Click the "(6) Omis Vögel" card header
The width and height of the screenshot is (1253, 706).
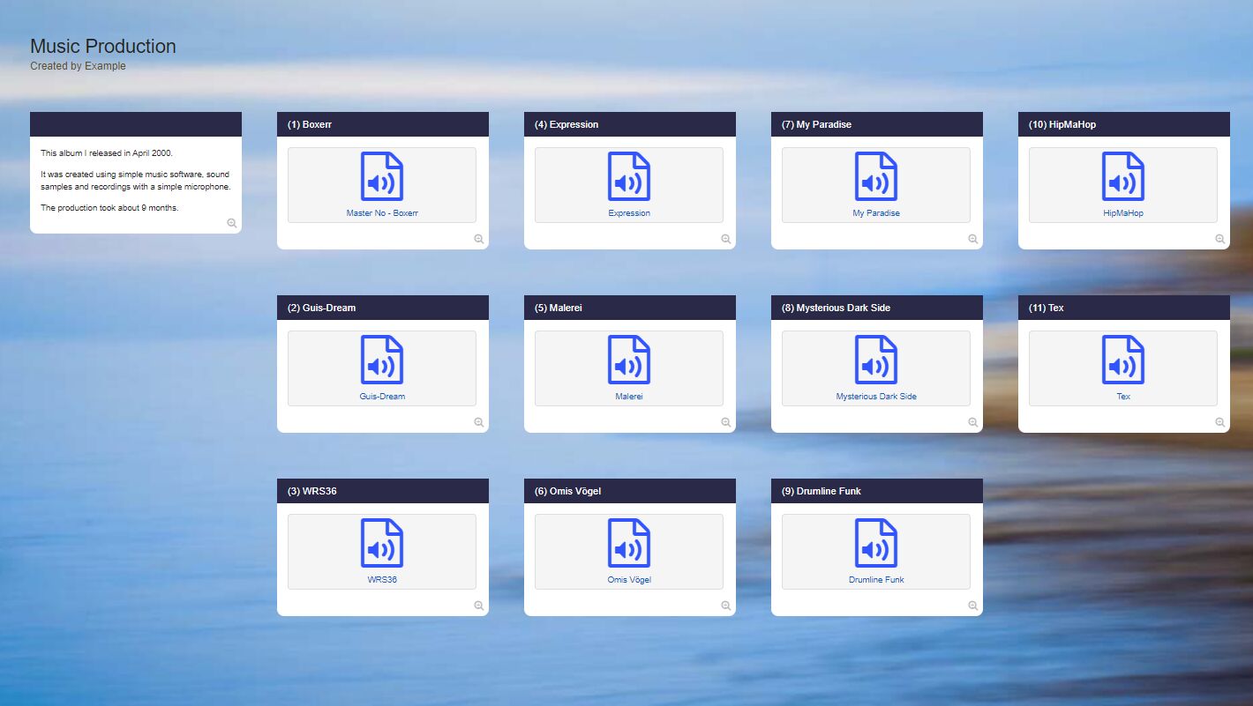tap(629, 491)
